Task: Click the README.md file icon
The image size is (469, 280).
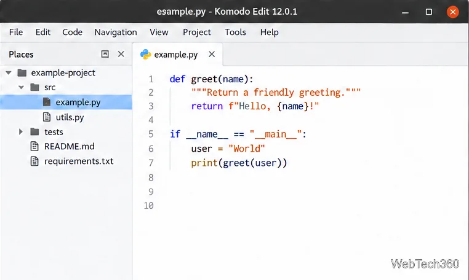Action: pos(34,146)
